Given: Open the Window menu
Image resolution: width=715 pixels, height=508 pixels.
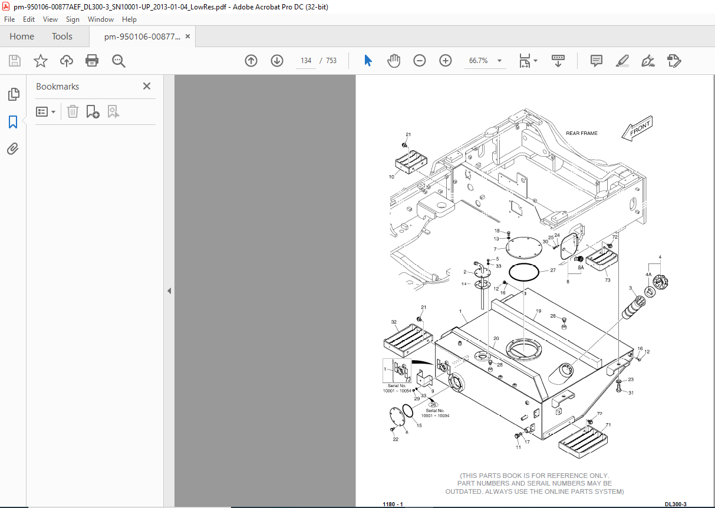Looking at the screenshot, I should [x=101, y=19].
